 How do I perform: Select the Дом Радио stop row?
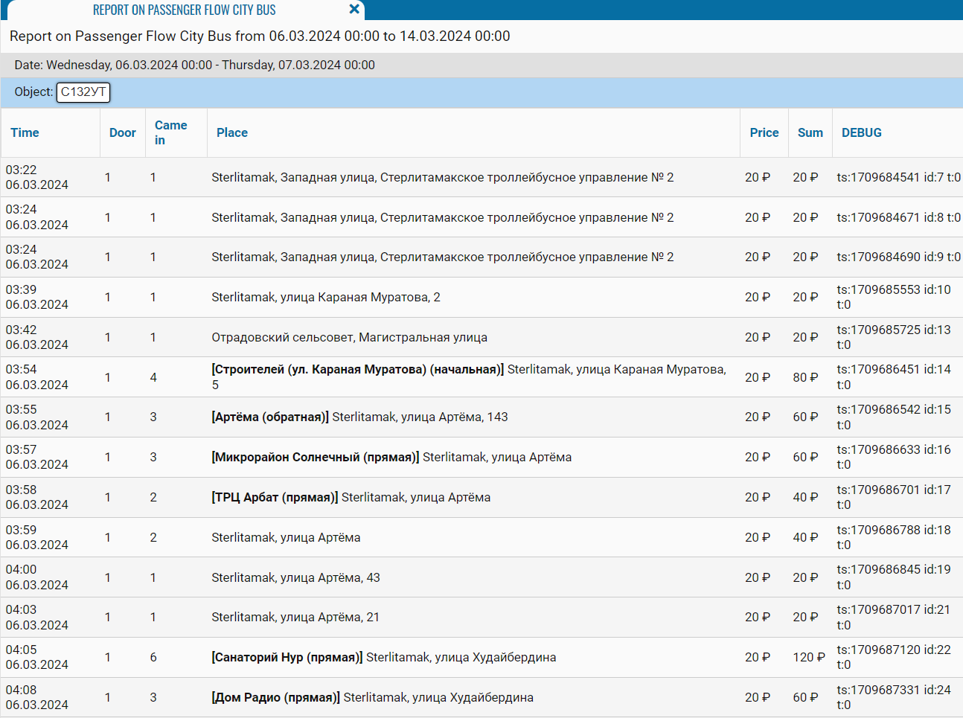click(275, 698)
